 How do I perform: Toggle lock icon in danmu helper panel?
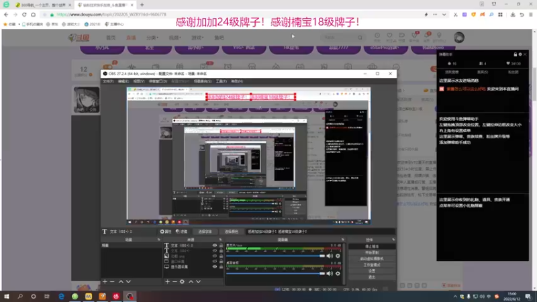(515, 54)
